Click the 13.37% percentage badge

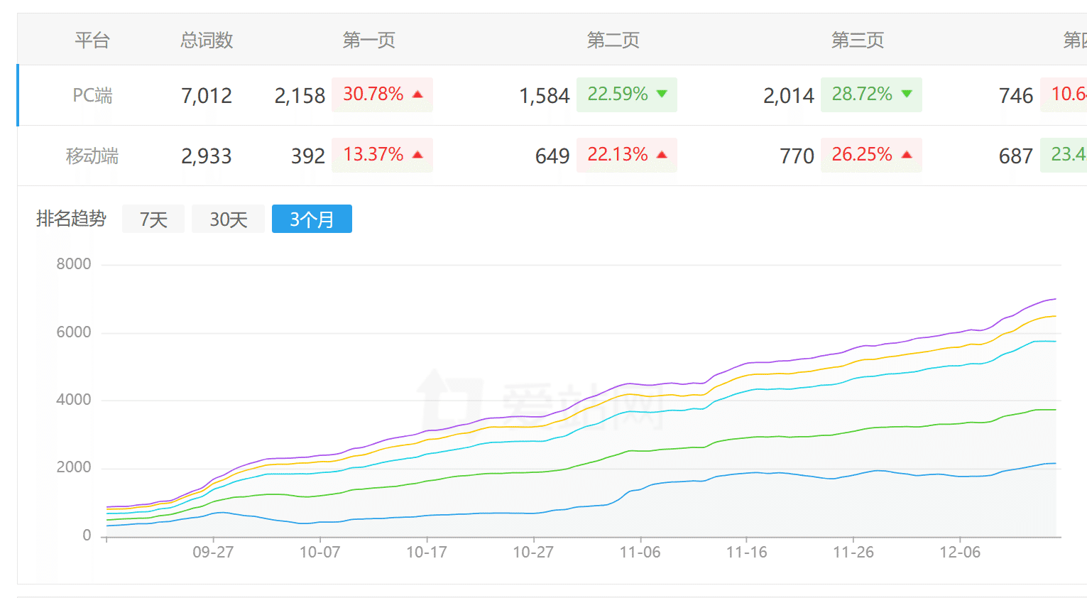pos(382,155)
